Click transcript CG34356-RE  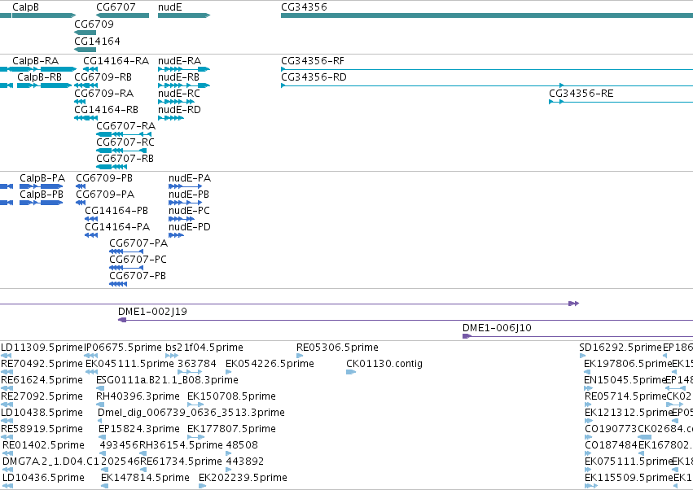(621, 102)
